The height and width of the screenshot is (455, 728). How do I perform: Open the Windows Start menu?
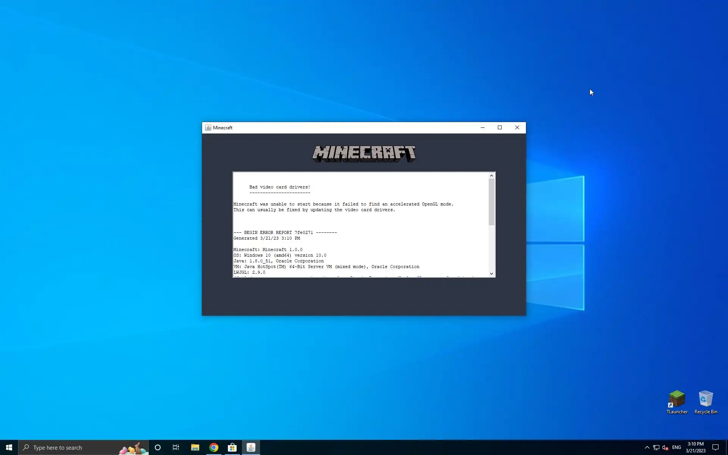coord(9,447)
